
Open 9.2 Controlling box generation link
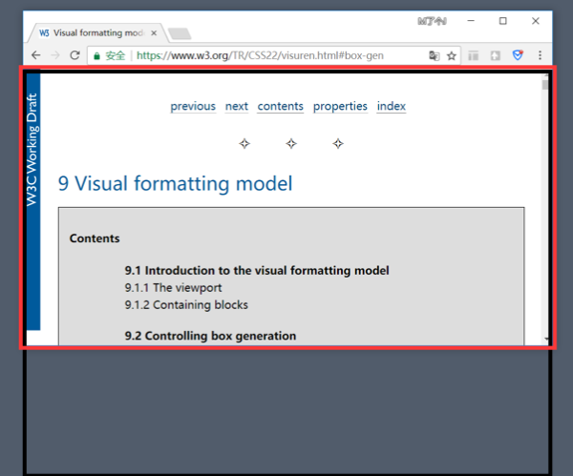click(210, 336)
